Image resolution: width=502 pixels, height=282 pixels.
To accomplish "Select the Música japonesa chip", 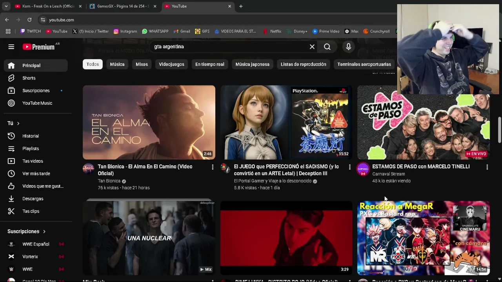I will coord(252,64).
